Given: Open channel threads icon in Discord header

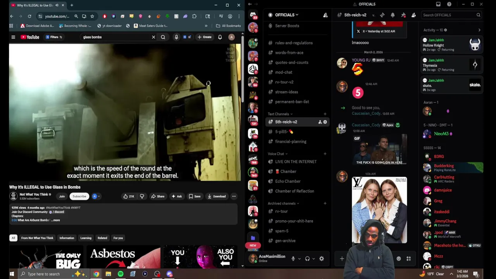Looking at the screenshot, I should pos(382,15).
